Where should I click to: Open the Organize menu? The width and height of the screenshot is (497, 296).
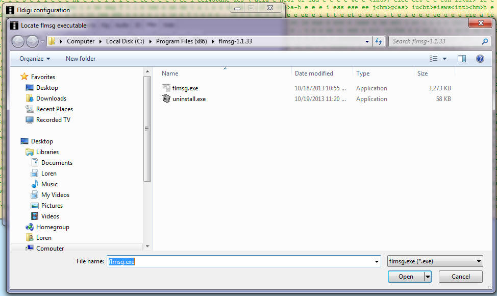point(35,59)
